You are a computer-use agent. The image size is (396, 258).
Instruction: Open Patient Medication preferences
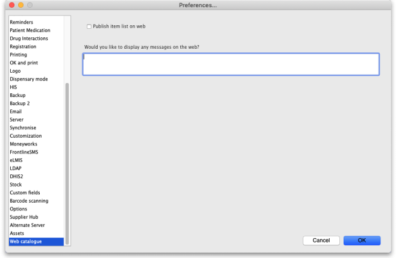tap(30, 30)
